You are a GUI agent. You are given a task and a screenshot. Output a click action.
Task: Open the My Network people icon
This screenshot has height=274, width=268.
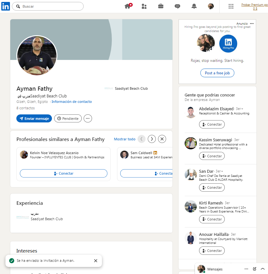point(144,6)
